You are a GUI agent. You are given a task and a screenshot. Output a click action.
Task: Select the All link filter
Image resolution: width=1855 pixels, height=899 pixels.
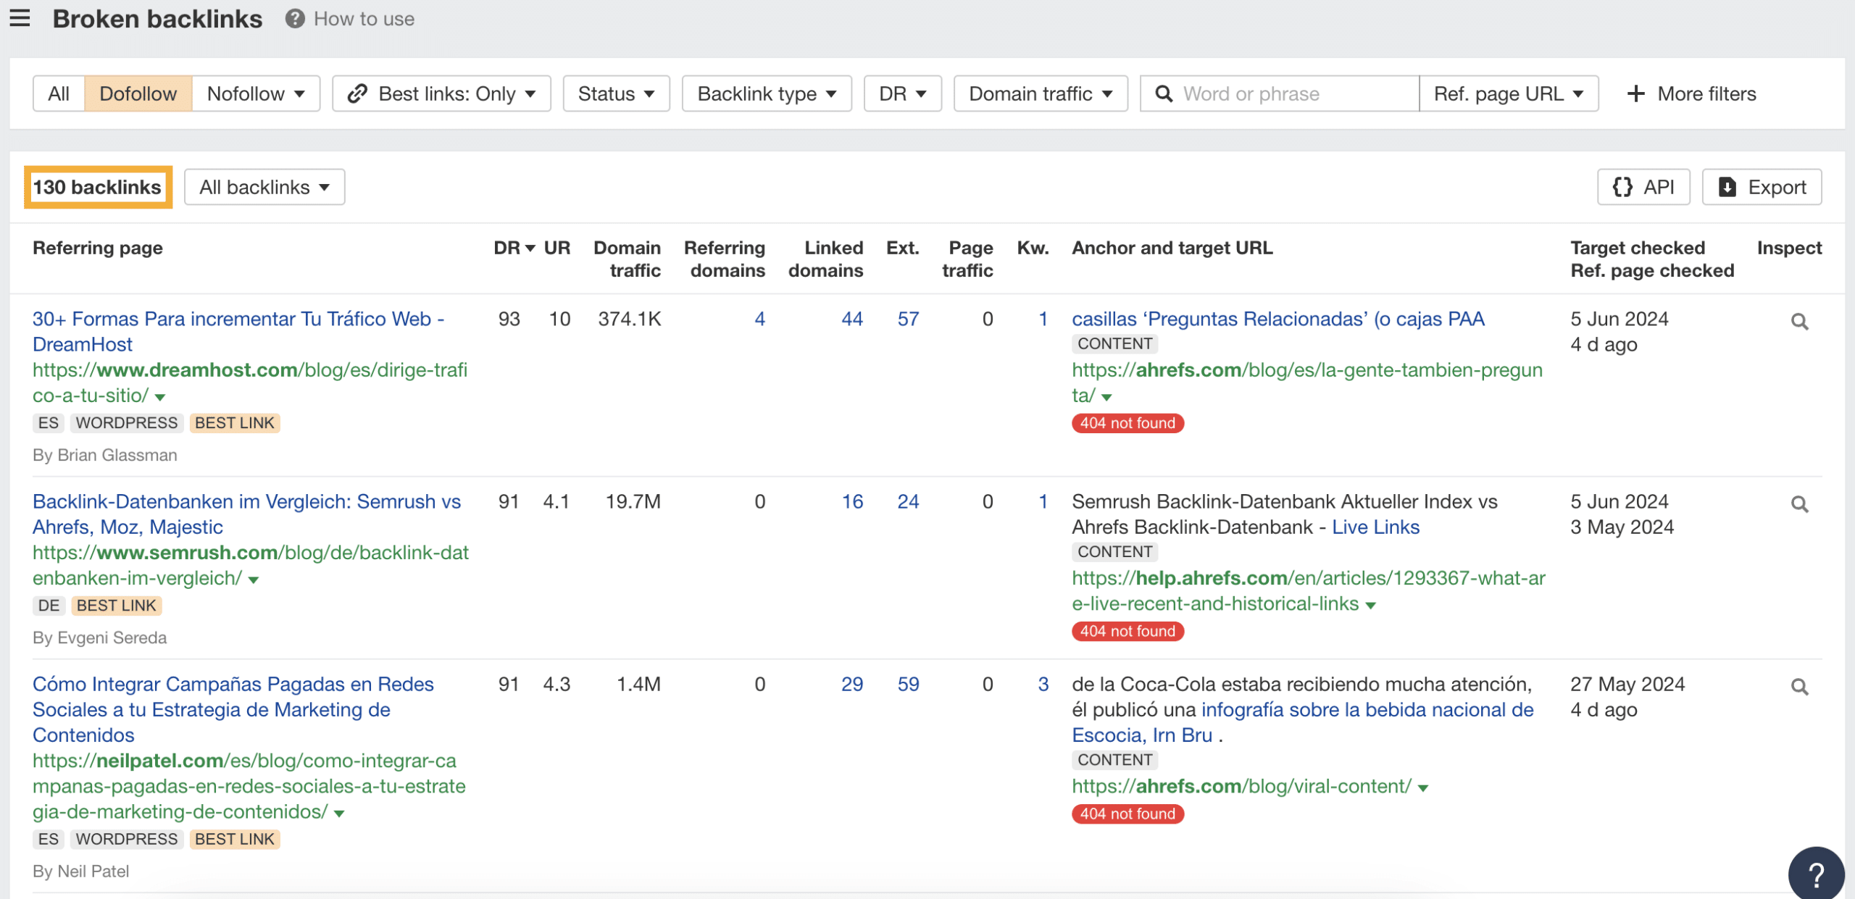click(59, 93)
